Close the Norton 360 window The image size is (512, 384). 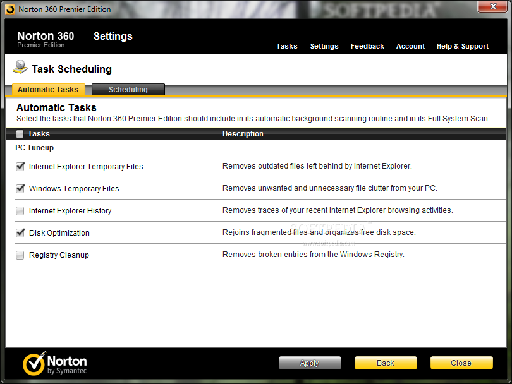[x=493, y=6]
